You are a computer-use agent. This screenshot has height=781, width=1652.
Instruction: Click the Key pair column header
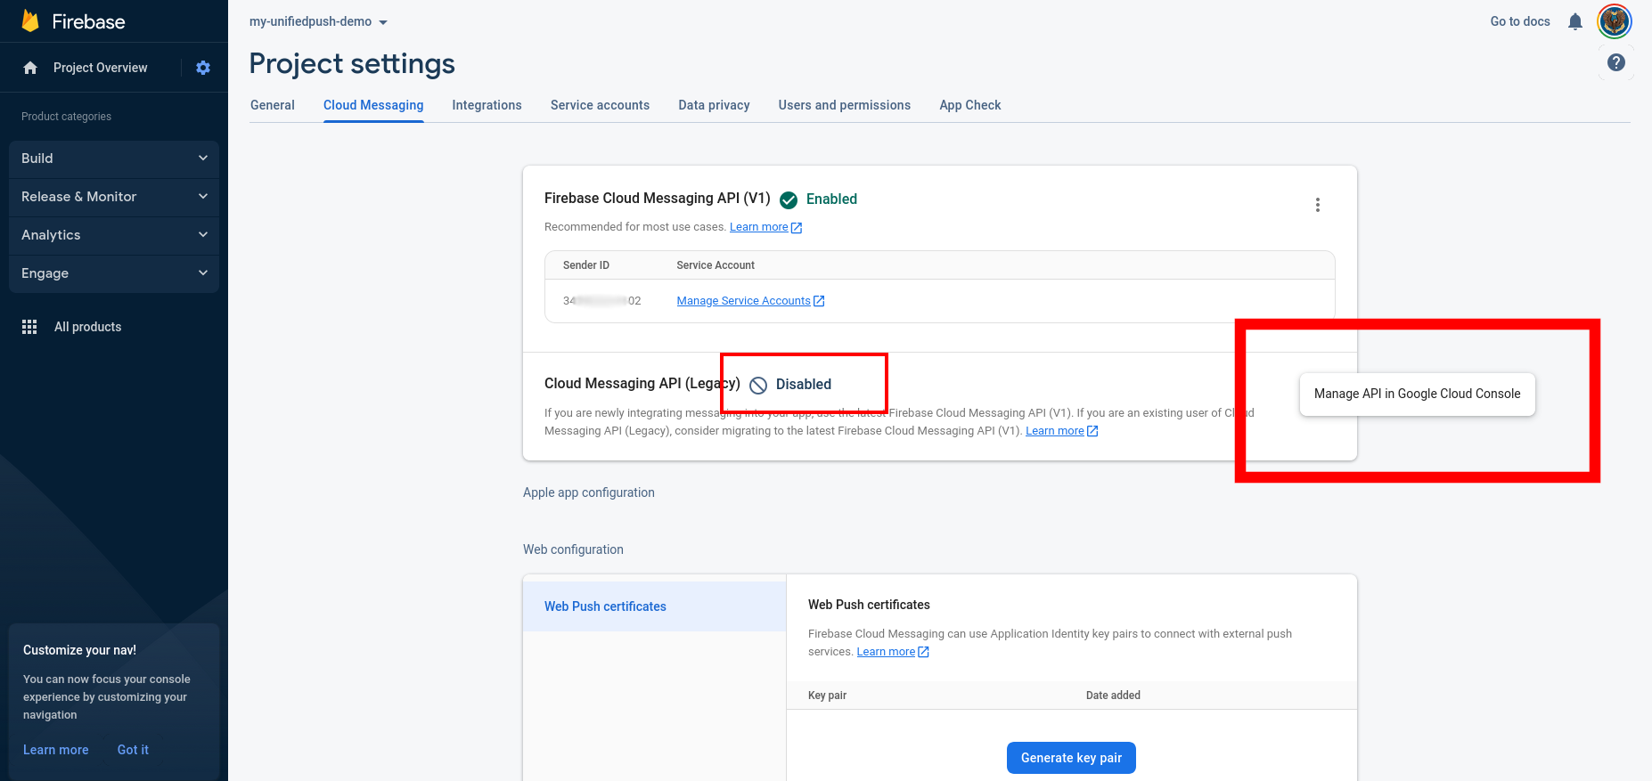[827, 696]
